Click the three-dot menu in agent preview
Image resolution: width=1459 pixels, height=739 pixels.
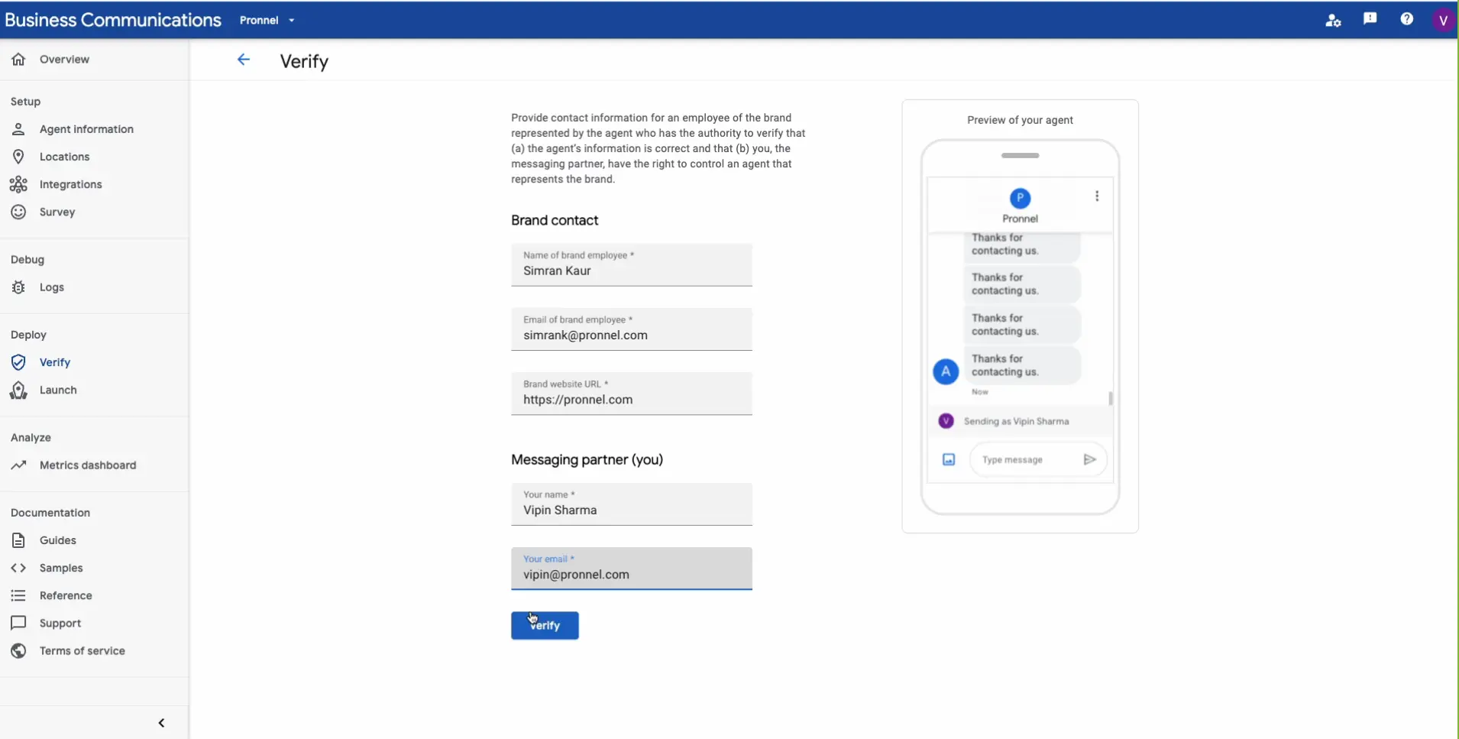[x=1097, y=196]
